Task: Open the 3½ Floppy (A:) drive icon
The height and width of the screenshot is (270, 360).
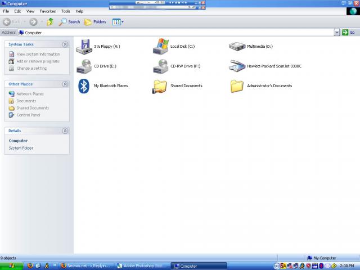Action: (84, 47)
